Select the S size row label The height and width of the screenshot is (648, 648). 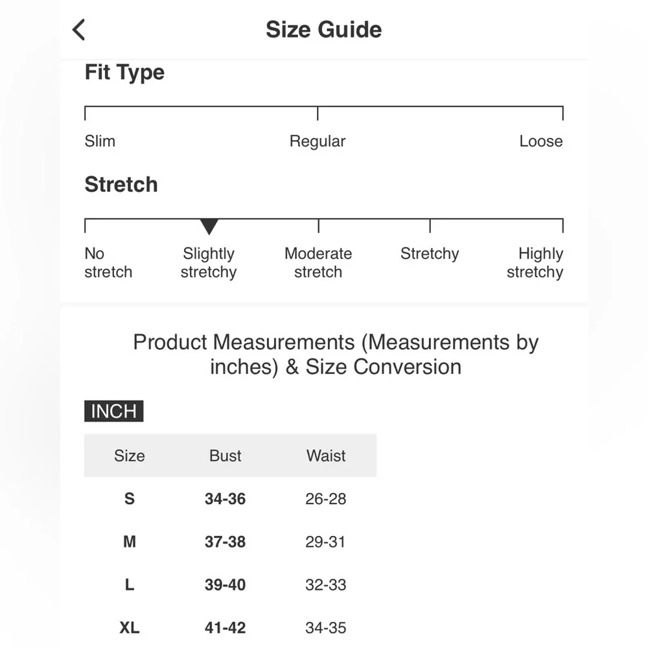coord(130,499)
